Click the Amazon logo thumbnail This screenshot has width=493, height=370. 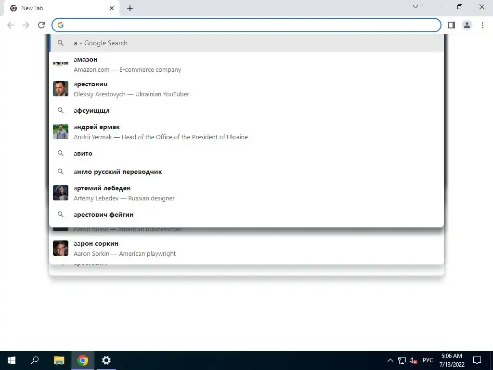[61, 64]
